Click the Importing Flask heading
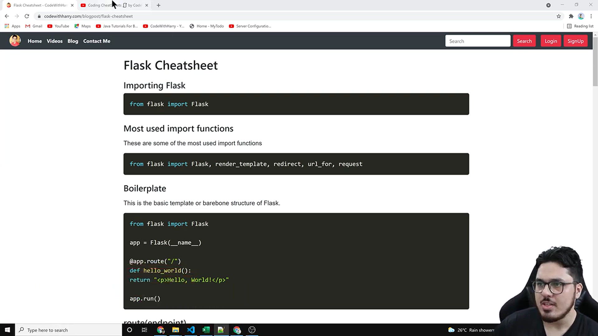The width and height of the screenshot is (598, 336). (x=154, y=85)
